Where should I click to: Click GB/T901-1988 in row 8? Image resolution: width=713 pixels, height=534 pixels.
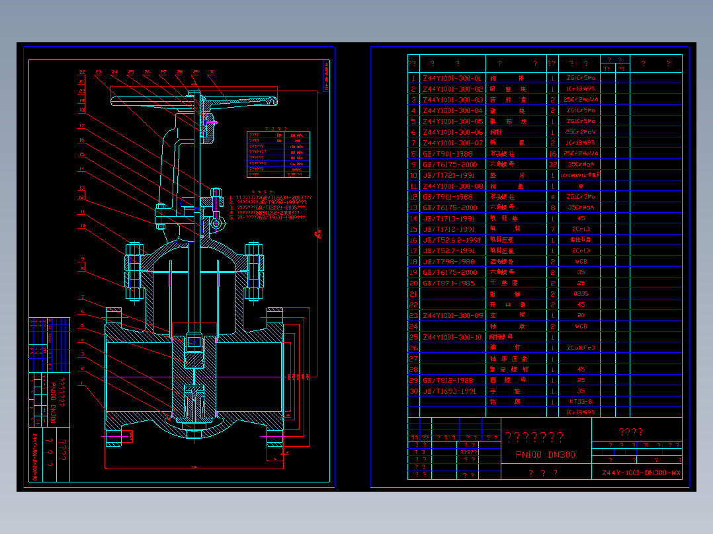447,154
